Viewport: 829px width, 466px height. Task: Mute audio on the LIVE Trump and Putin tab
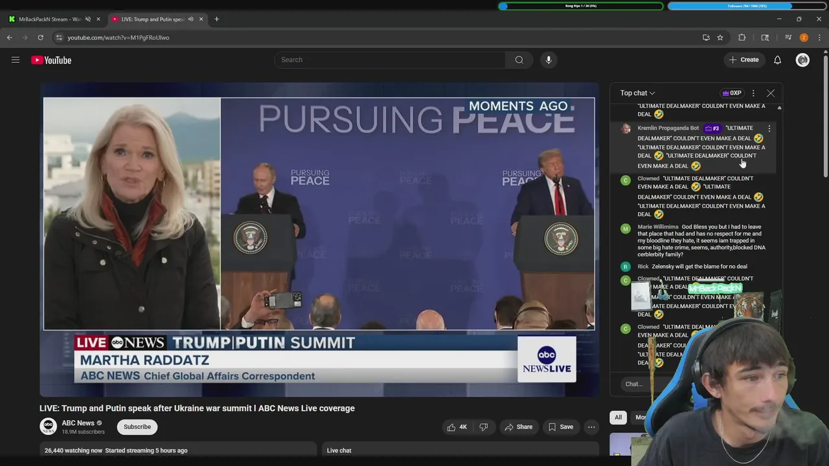[190, 19]
